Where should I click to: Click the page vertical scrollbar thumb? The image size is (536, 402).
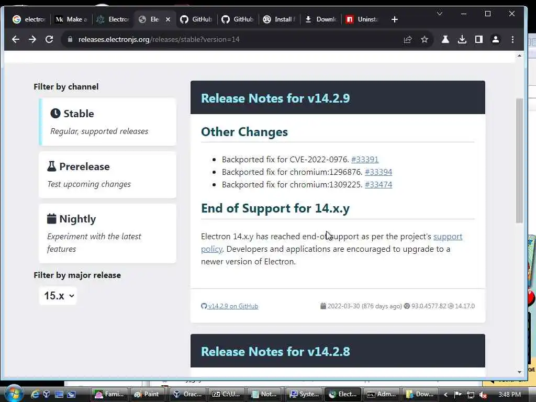pos(519,160)
